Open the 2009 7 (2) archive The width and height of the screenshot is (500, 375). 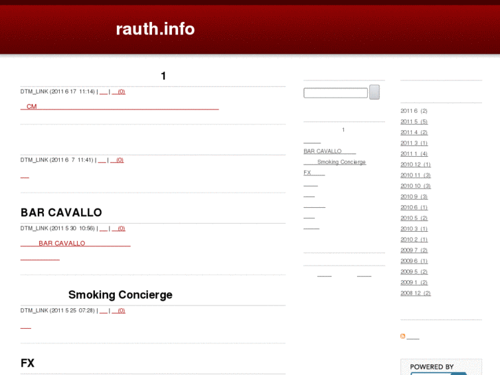414,250
